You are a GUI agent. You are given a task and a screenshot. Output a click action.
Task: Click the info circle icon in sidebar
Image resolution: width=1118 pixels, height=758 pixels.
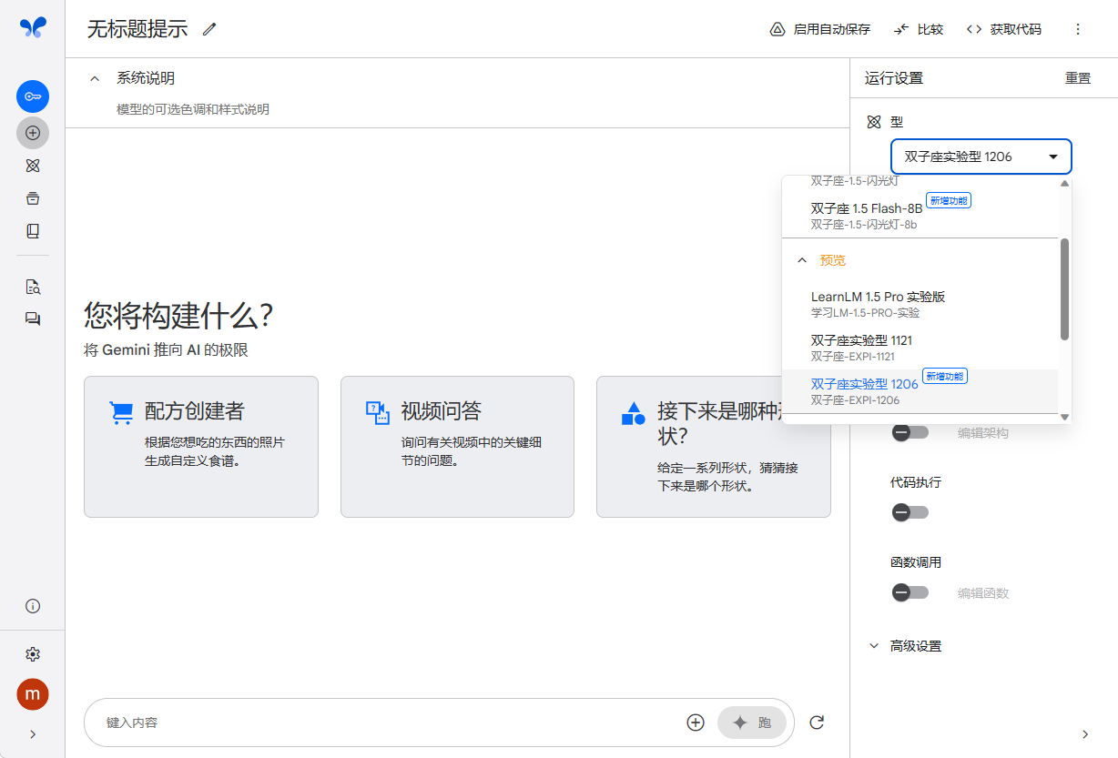[33, 606]
